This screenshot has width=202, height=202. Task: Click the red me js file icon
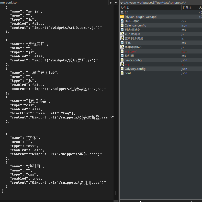(122, 64)
